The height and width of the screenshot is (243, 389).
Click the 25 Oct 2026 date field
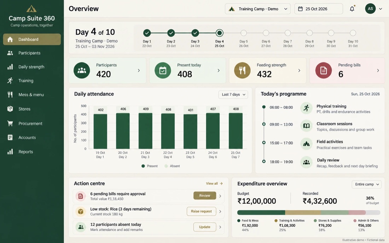pos(319,9)
